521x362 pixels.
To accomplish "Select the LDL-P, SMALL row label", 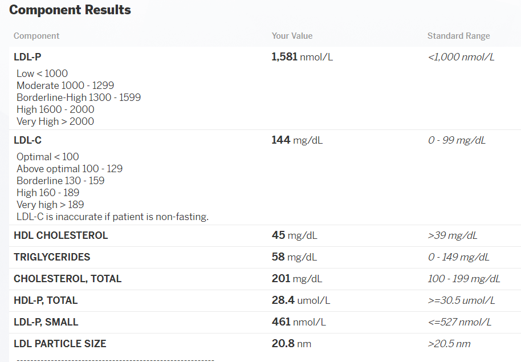I will tap(46, 322).
